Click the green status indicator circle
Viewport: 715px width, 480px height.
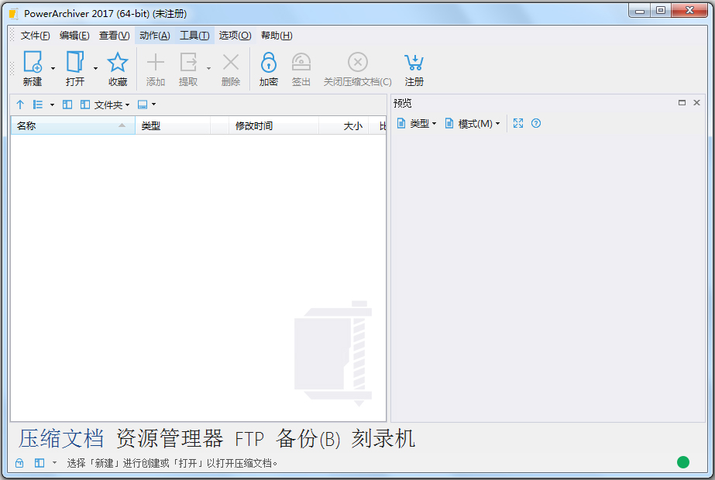coord(682,462)
